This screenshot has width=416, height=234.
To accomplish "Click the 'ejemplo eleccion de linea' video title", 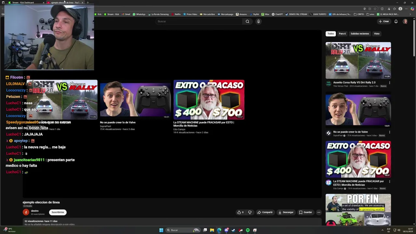I will click(x=41, y=202).
